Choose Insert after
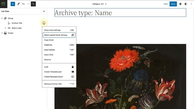 point(59,55)
